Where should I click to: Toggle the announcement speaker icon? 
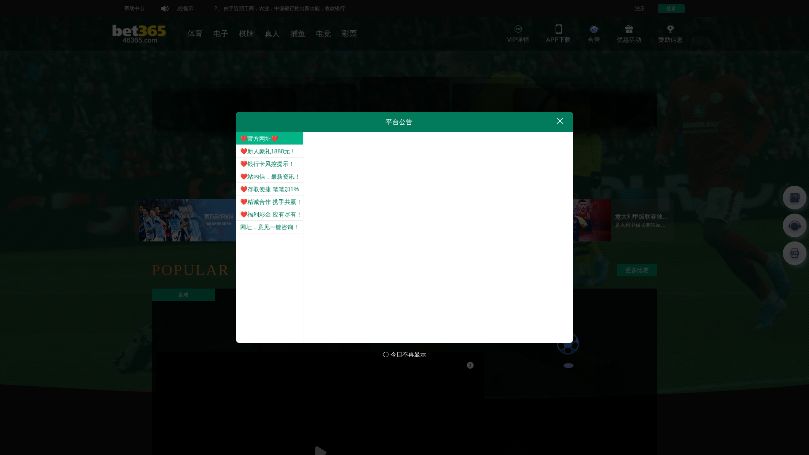(x=165, y=8)
